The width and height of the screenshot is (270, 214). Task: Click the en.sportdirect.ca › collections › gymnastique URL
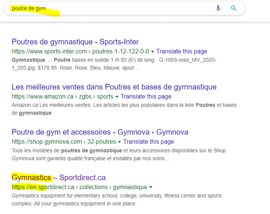point(79,187)
